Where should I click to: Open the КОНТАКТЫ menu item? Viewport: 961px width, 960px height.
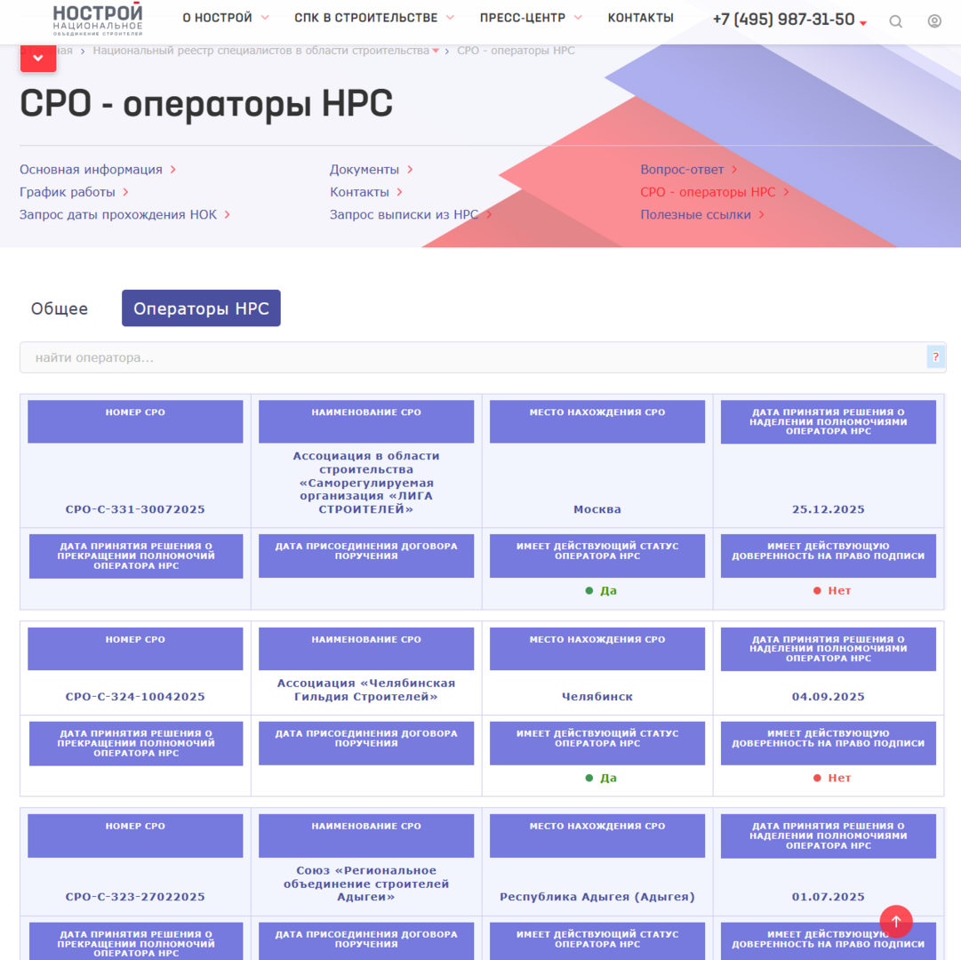(x=640, y=18)
